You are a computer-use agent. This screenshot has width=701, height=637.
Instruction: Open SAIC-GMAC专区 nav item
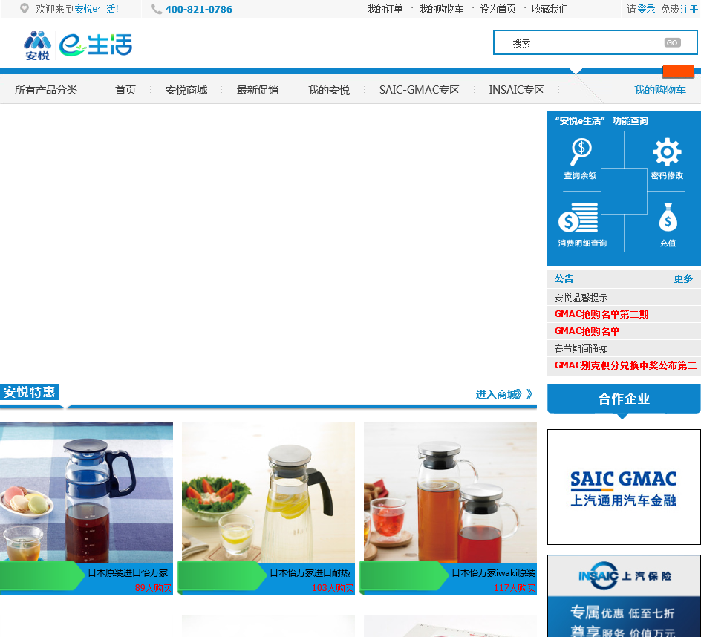pyautogui.click(x=420, y=90)
